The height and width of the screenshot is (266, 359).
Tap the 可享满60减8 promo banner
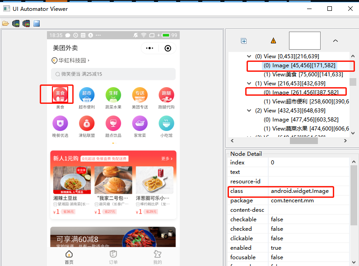(113, 237)
